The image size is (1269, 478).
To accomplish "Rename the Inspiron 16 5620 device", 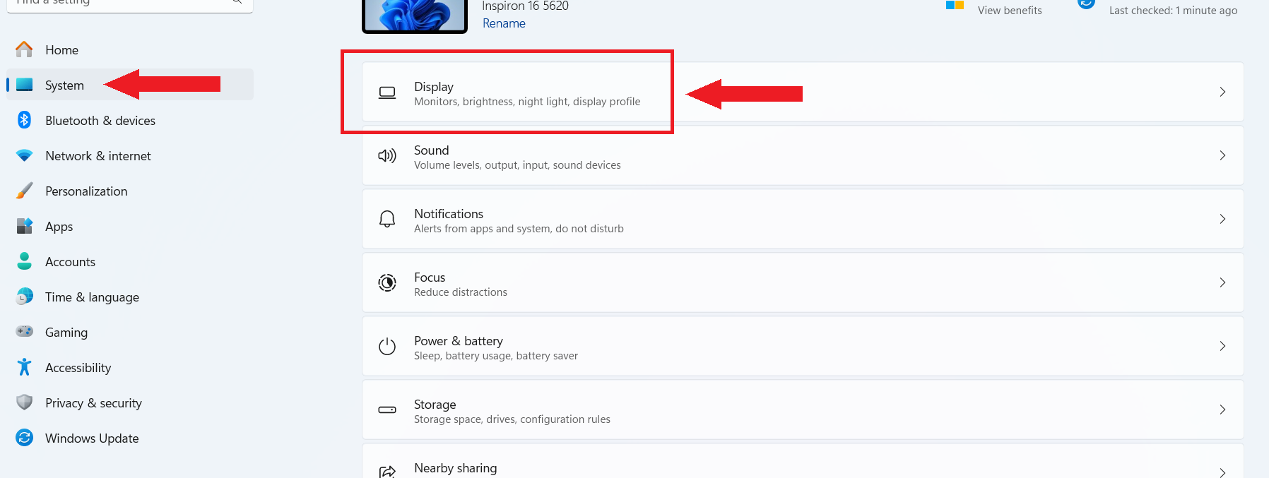I will coord(504,23).
